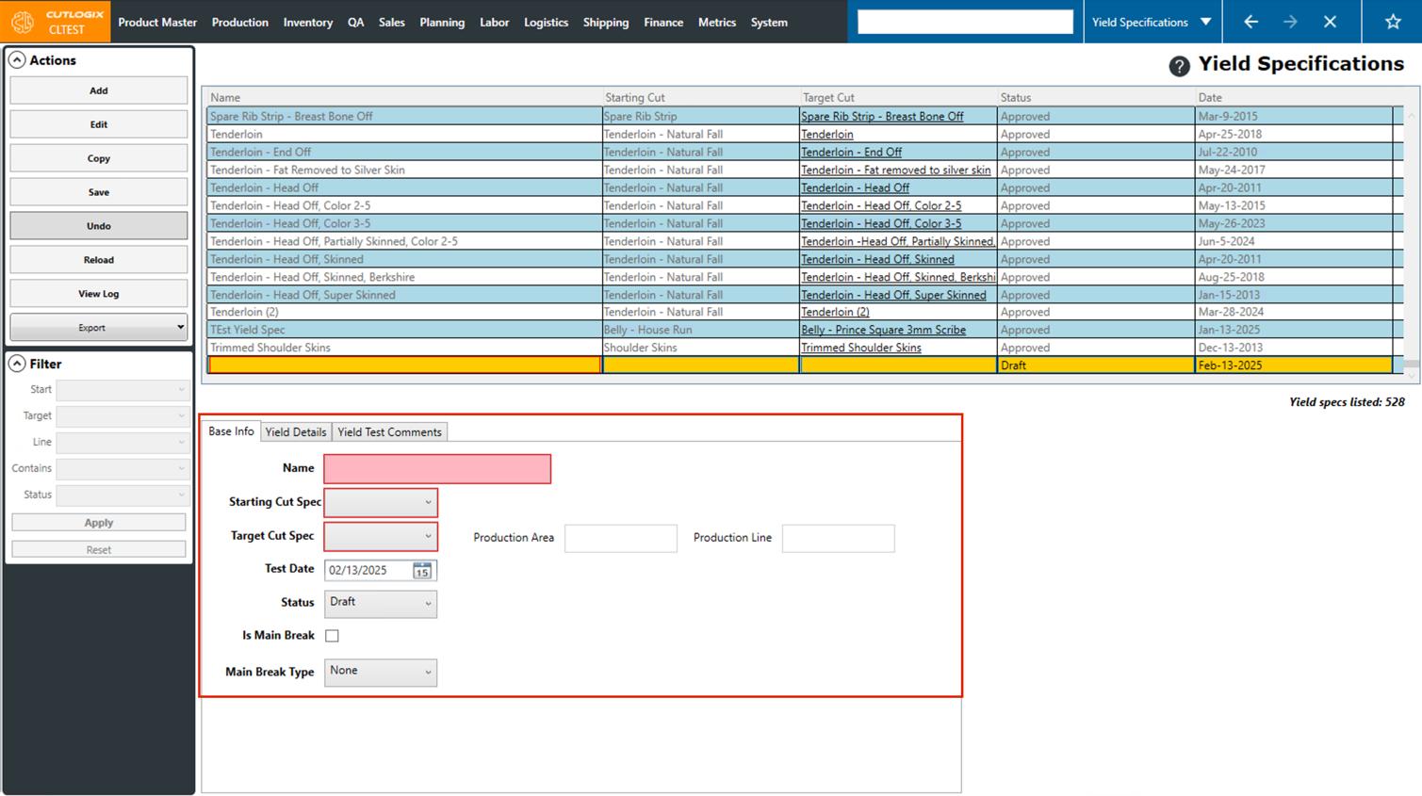Collapse the Actions panel chevron
Image resolution: width=1422 pixels, height=796 pixels.
click(17, 60)
